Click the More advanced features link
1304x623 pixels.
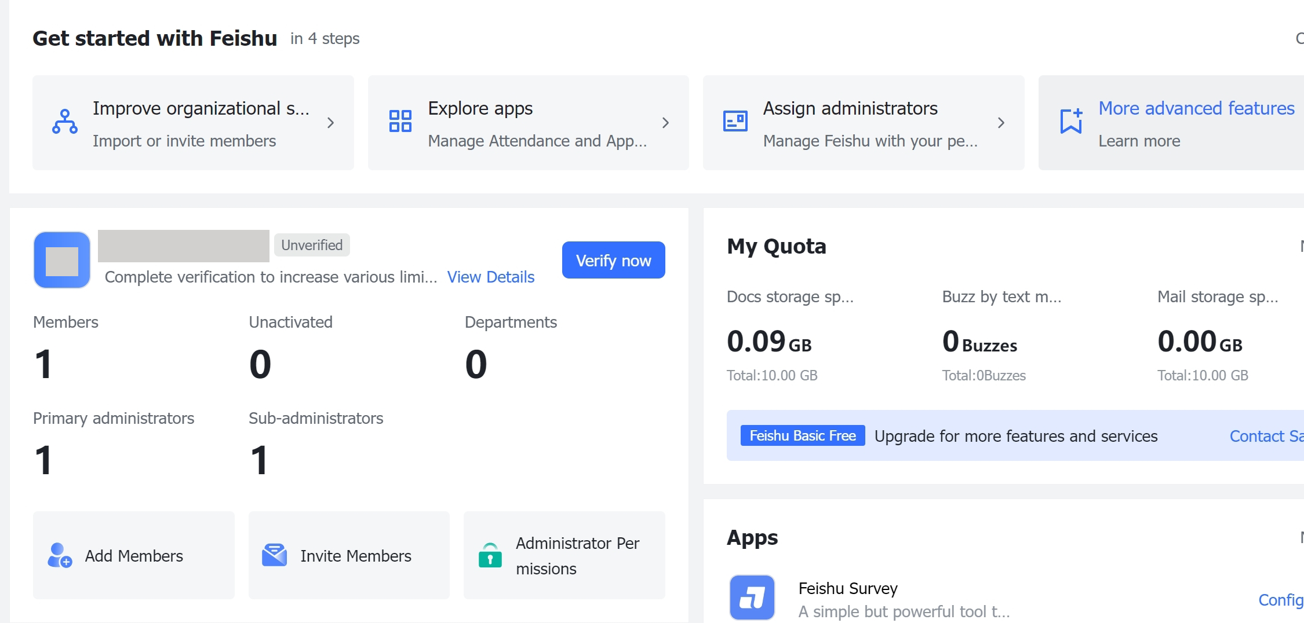(1196, 108)
